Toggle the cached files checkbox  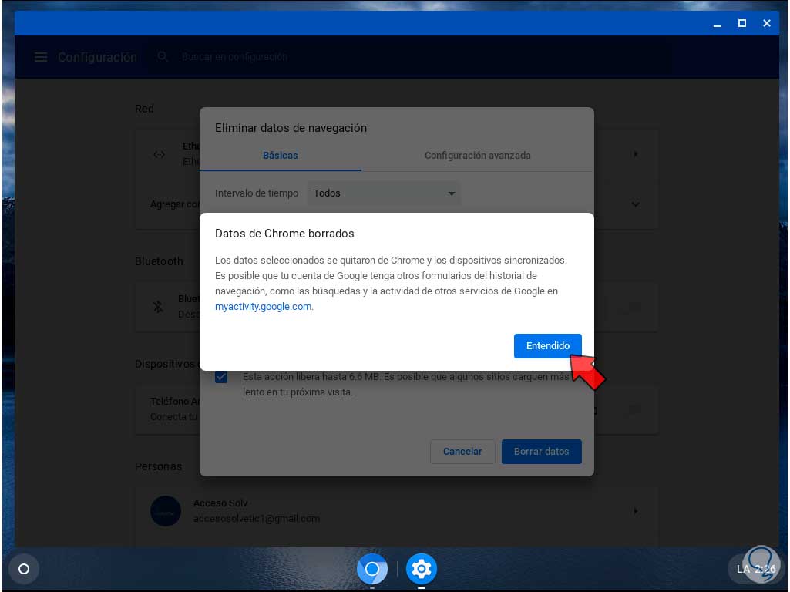point(221,377)
